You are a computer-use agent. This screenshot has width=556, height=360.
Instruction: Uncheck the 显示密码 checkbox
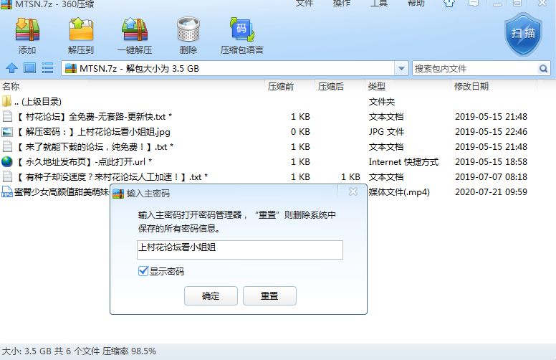point(143,272)
